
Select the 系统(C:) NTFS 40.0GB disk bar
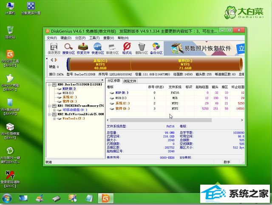[100, 64]
